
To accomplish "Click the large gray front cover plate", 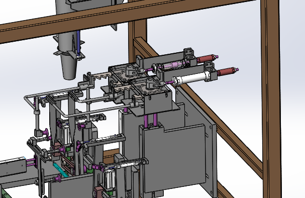I will click(174, 158).
